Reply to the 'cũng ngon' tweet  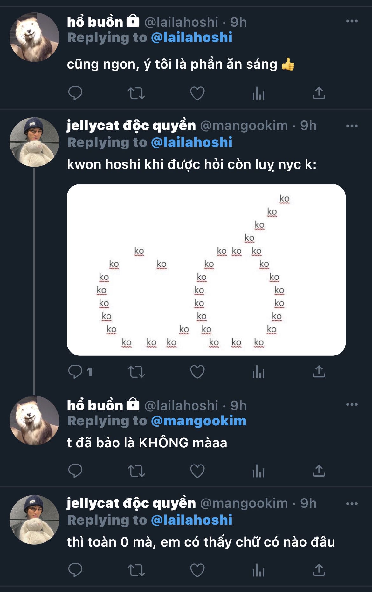[75, 93]
